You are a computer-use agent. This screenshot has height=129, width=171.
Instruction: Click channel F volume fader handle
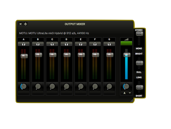[x=96, y=55]
